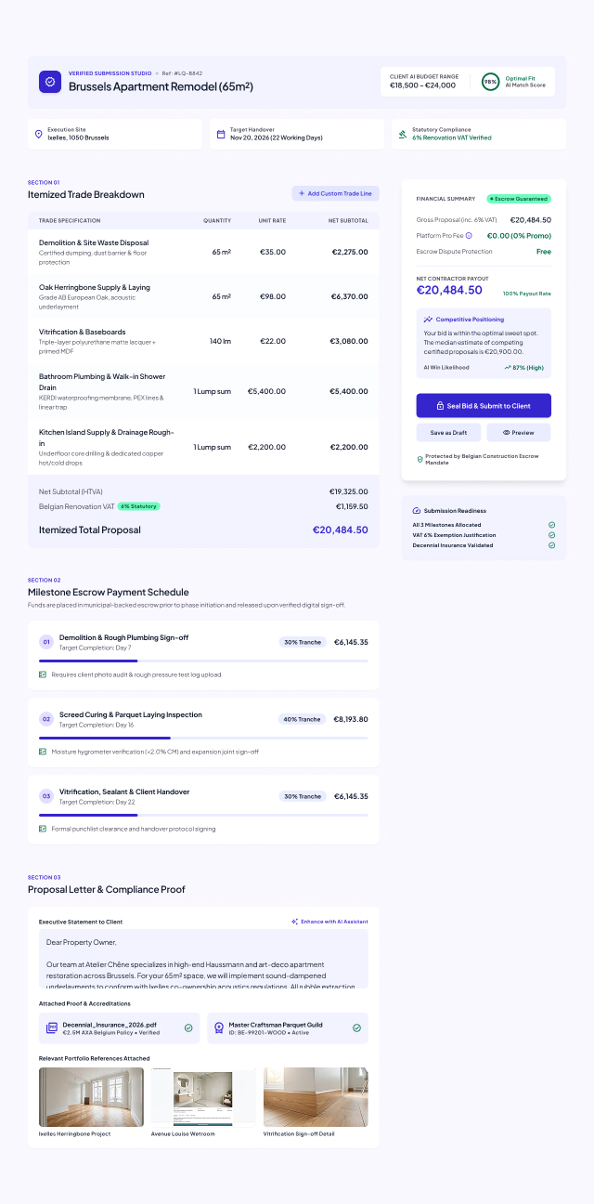The width and height of the screenshot is (594, 1204).
Task: Click the Vitrification, Sealant & Handover progress bar
Action: point(203,815)
